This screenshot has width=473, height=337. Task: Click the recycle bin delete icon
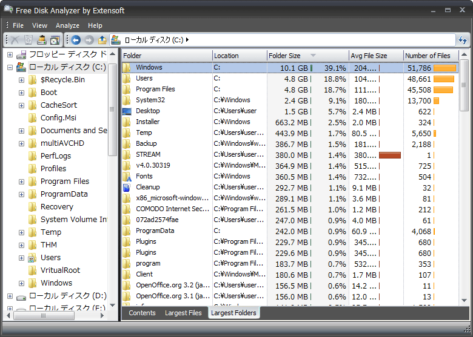pos(29,40)
